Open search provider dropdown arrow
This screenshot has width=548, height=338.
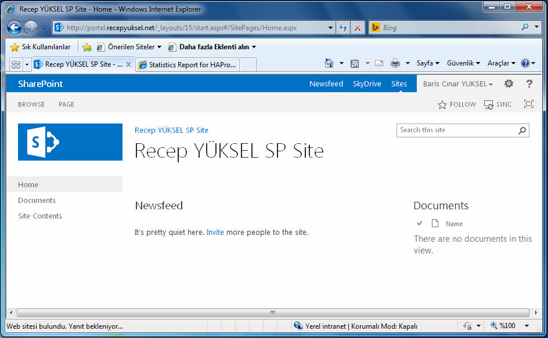536,27
